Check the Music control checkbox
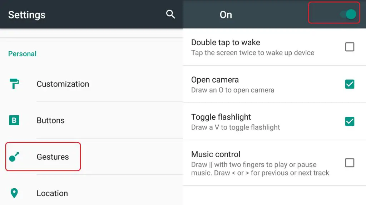This screenshot has height=205, width=366. click(x=350, y=163)
